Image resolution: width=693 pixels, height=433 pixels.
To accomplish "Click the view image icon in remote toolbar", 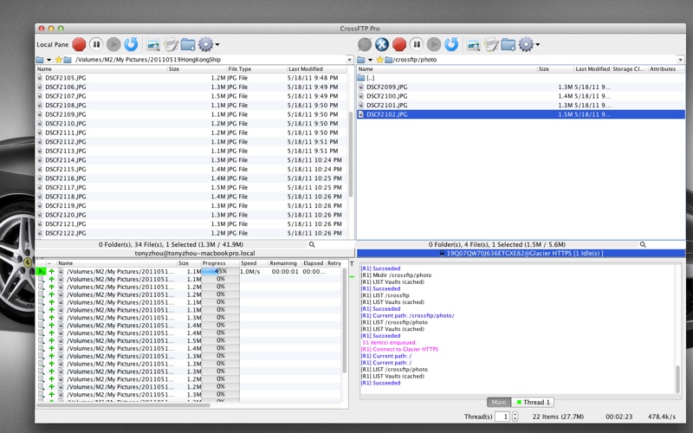I will 474,44.
